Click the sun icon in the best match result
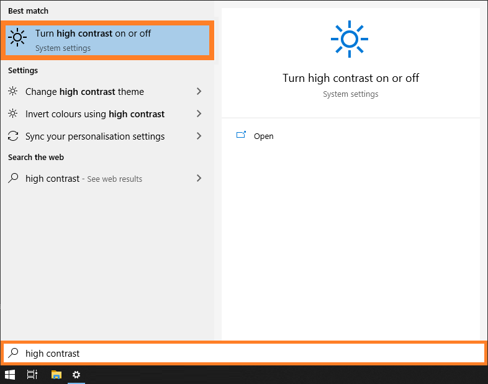 [x=17, y=37]
